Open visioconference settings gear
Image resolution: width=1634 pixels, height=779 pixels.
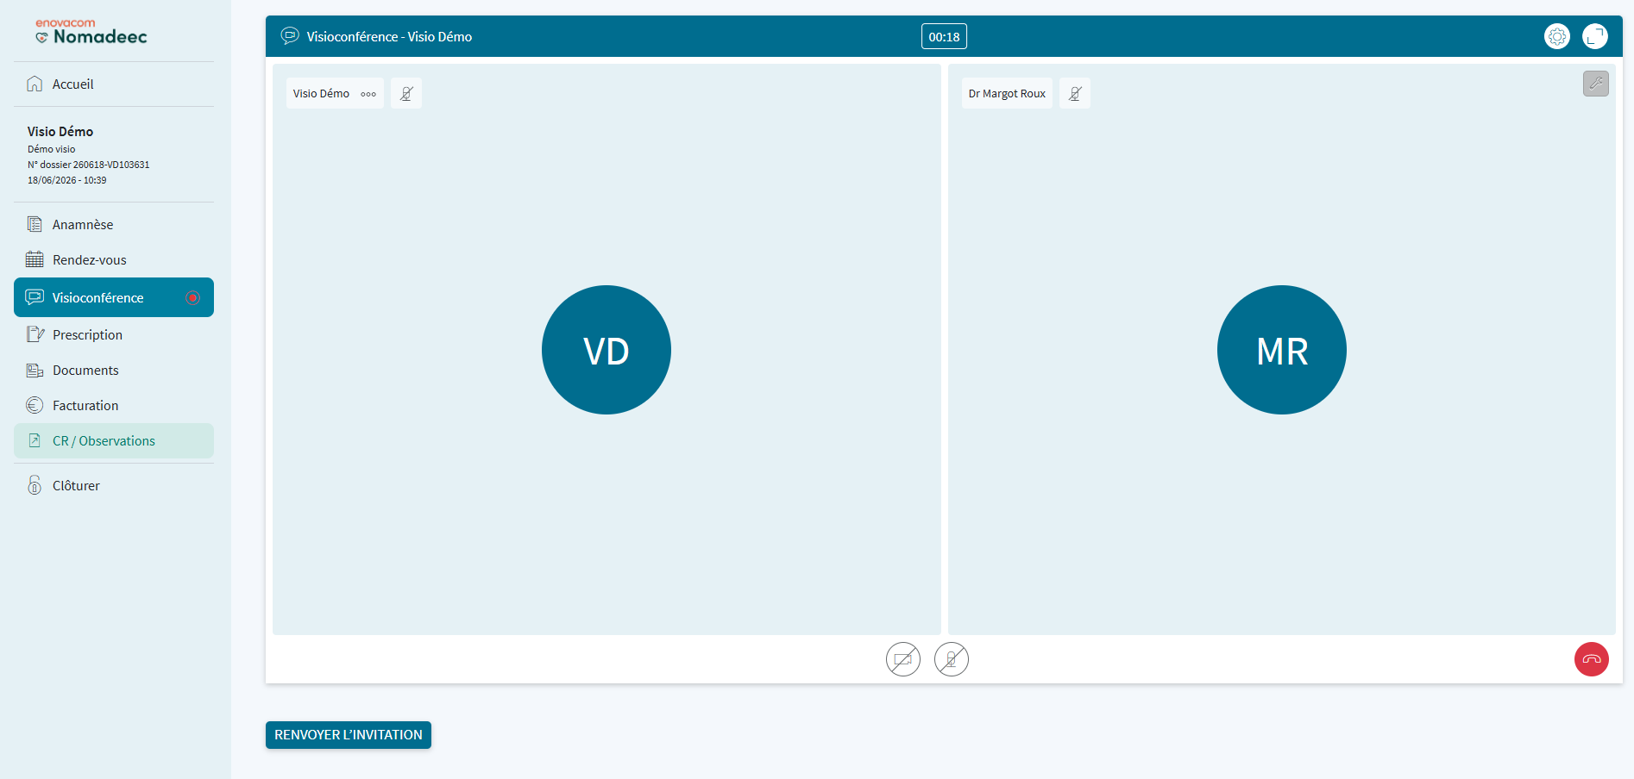tap(1557, 36)
